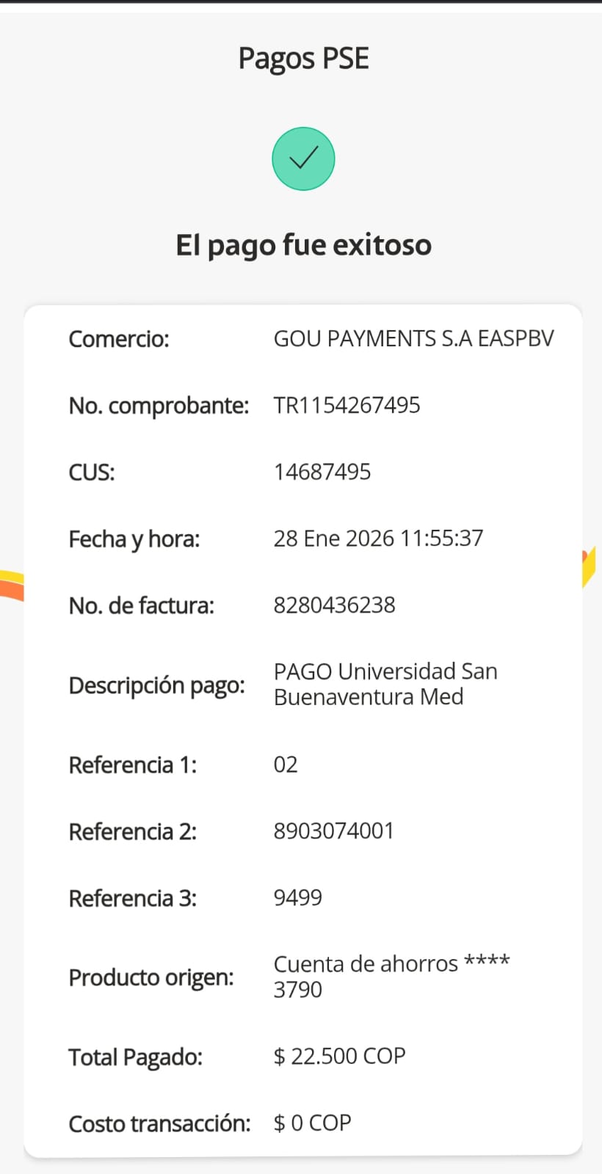The width and height of the screenshot is (602, 1174).
Task: Tap the yellow decorative shape at right edge
Action: (589, 566)
